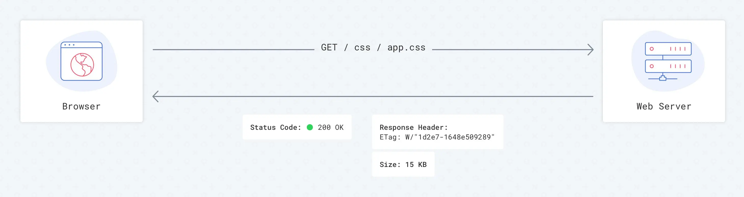
Task: Click the four red bars on top server unit
Action: tap(677, 49)
